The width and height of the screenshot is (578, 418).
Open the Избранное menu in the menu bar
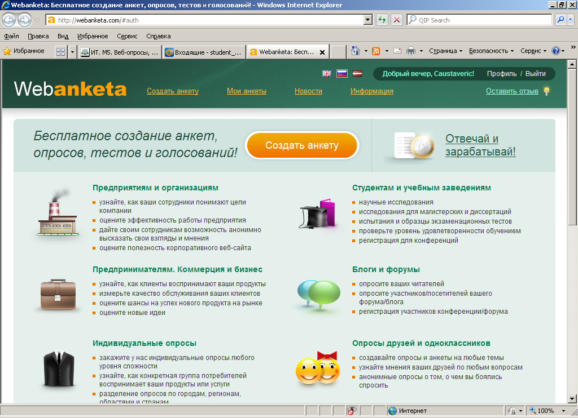(x=93, y=36)
